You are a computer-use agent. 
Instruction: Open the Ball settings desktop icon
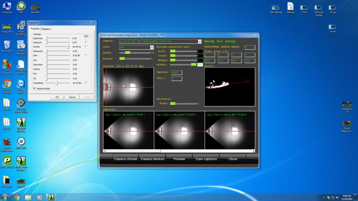pyautogui.click(x=276, y=7)
